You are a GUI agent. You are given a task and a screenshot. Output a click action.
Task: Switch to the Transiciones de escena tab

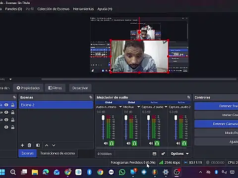pos(58,153)
